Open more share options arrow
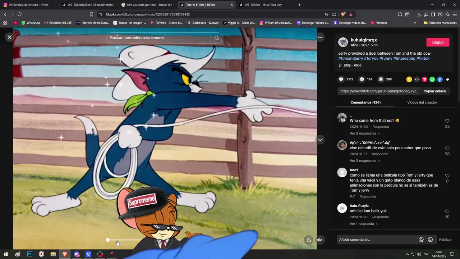 pyautogui.click(x=447, y=79)
